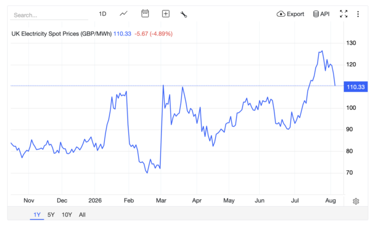Click the plus icon to add comparison

[x=166, y=14]
